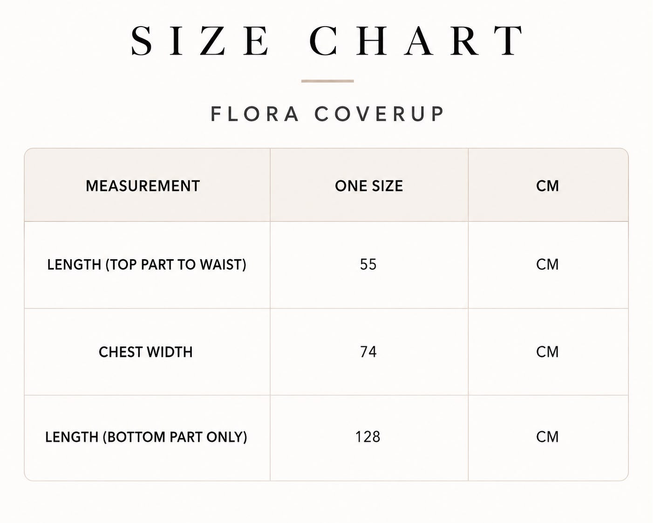The image size is (653, 523).
Task: Click the CM unit in the chest width row
Action: [x=547, y=352]
